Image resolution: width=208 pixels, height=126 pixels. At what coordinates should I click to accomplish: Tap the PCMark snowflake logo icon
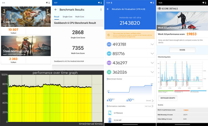[x=159, y=9]
